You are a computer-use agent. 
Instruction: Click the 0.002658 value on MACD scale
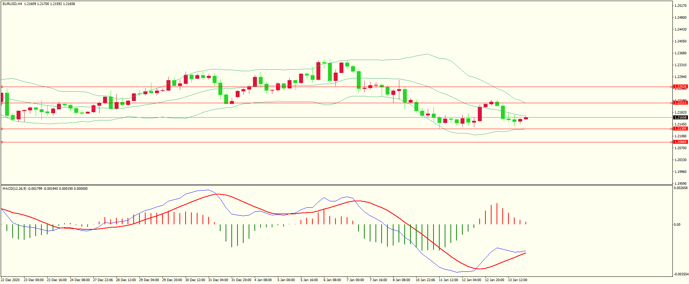[680, 188]
